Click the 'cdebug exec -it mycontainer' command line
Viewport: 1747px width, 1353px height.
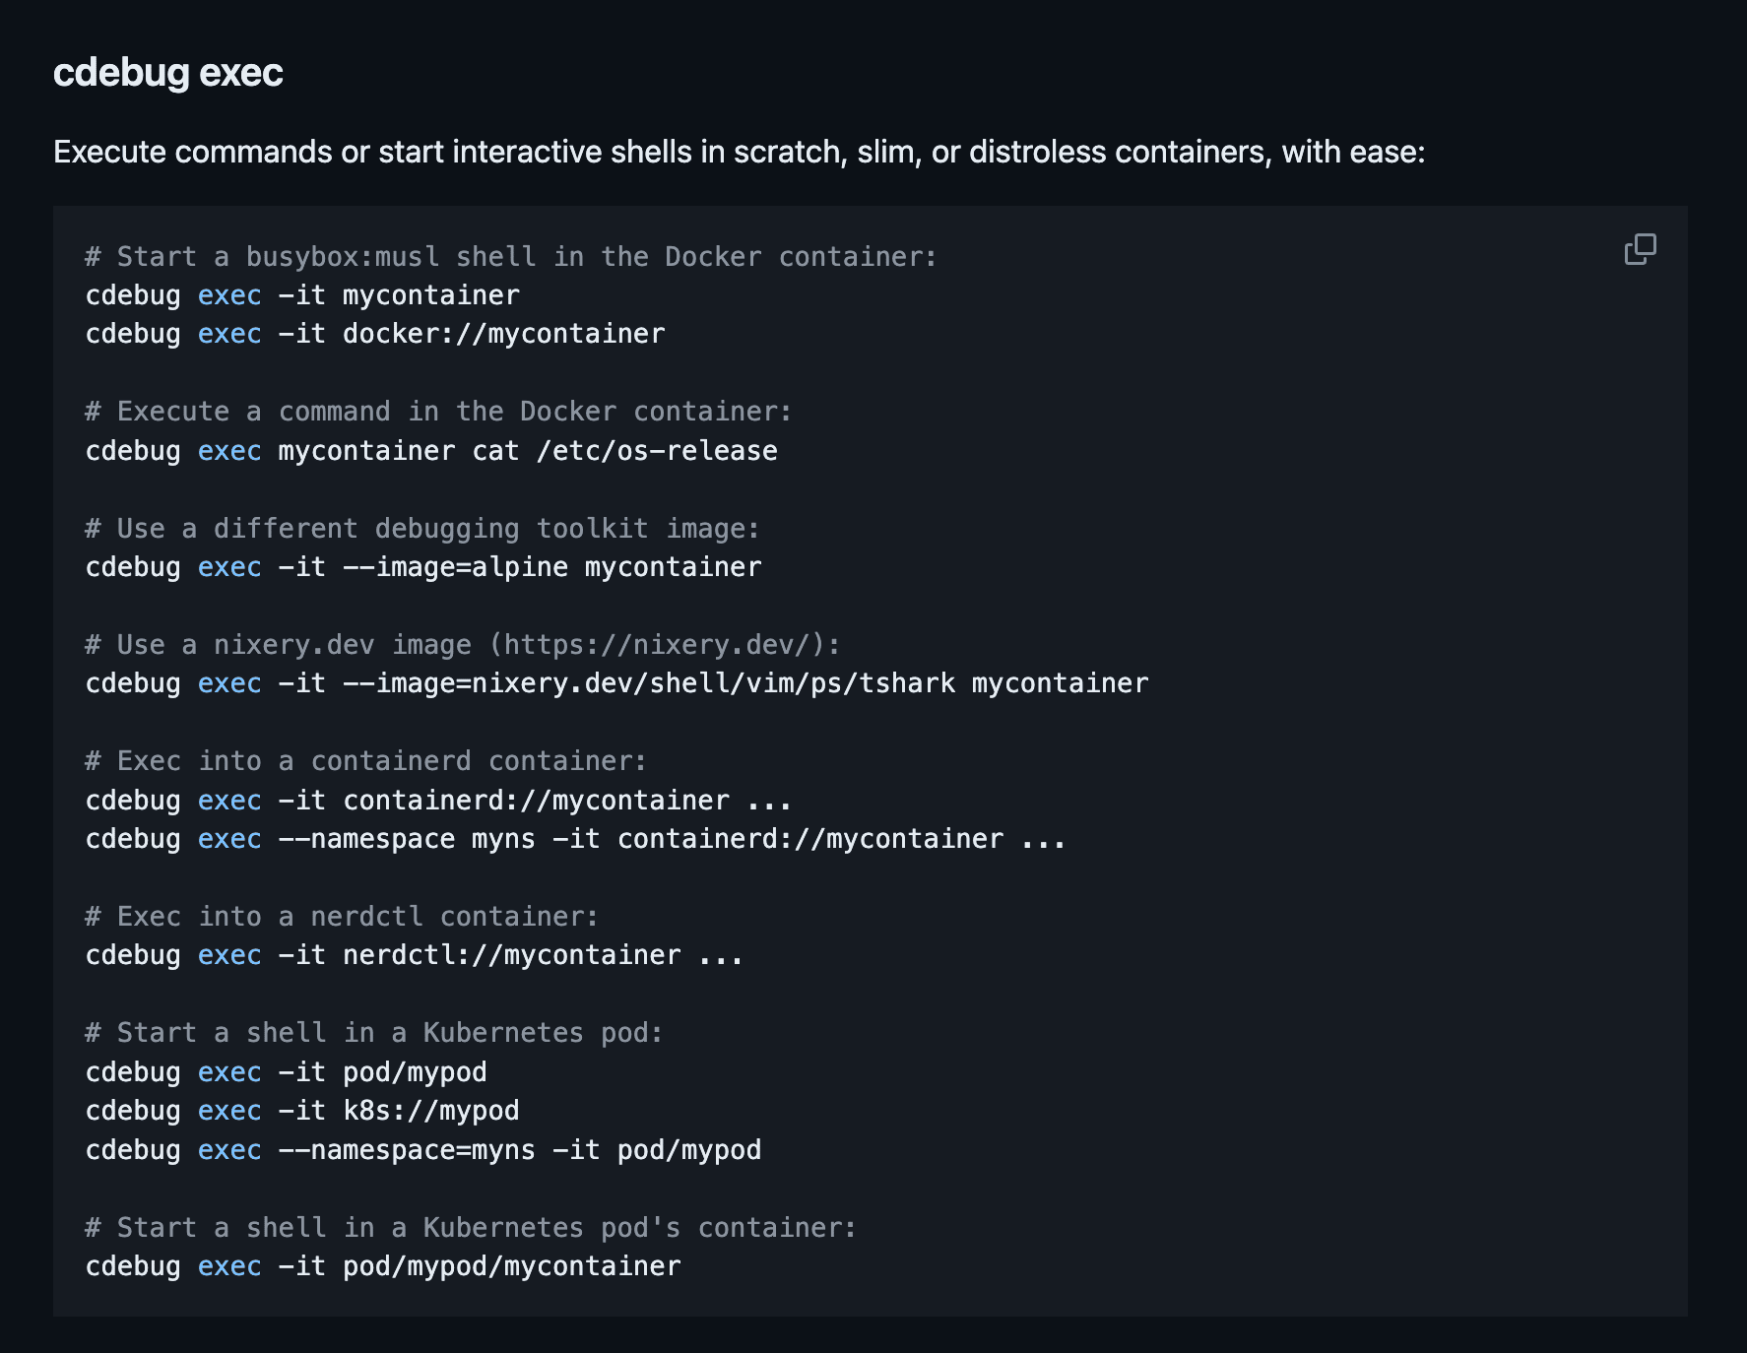coord(302,295)
